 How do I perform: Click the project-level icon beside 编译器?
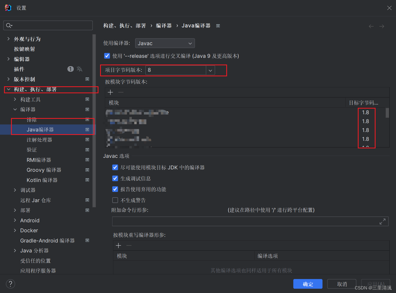[x=87, y=109]
